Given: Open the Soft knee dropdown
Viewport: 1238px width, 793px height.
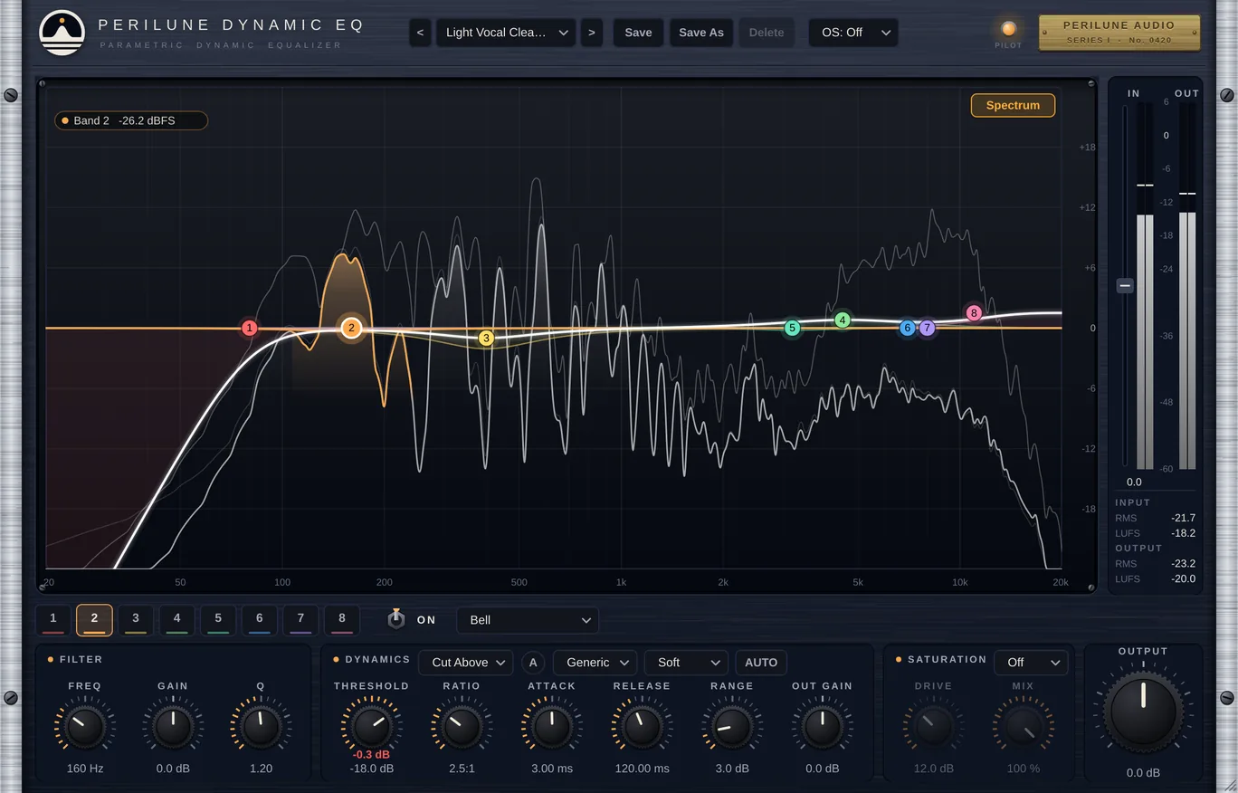Looking at the screenshot, I should 686,663.
